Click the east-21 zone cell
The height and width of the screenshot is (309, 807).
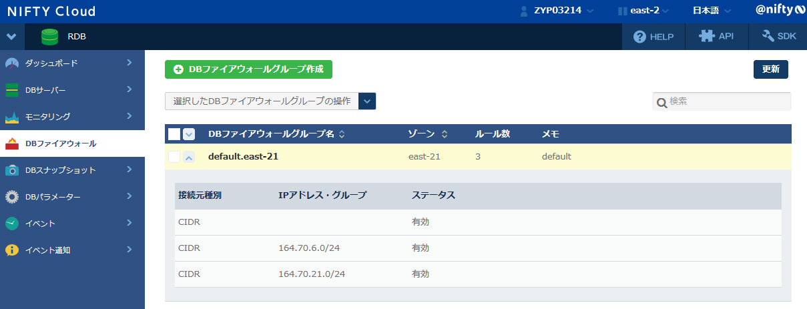click(424, 157)
